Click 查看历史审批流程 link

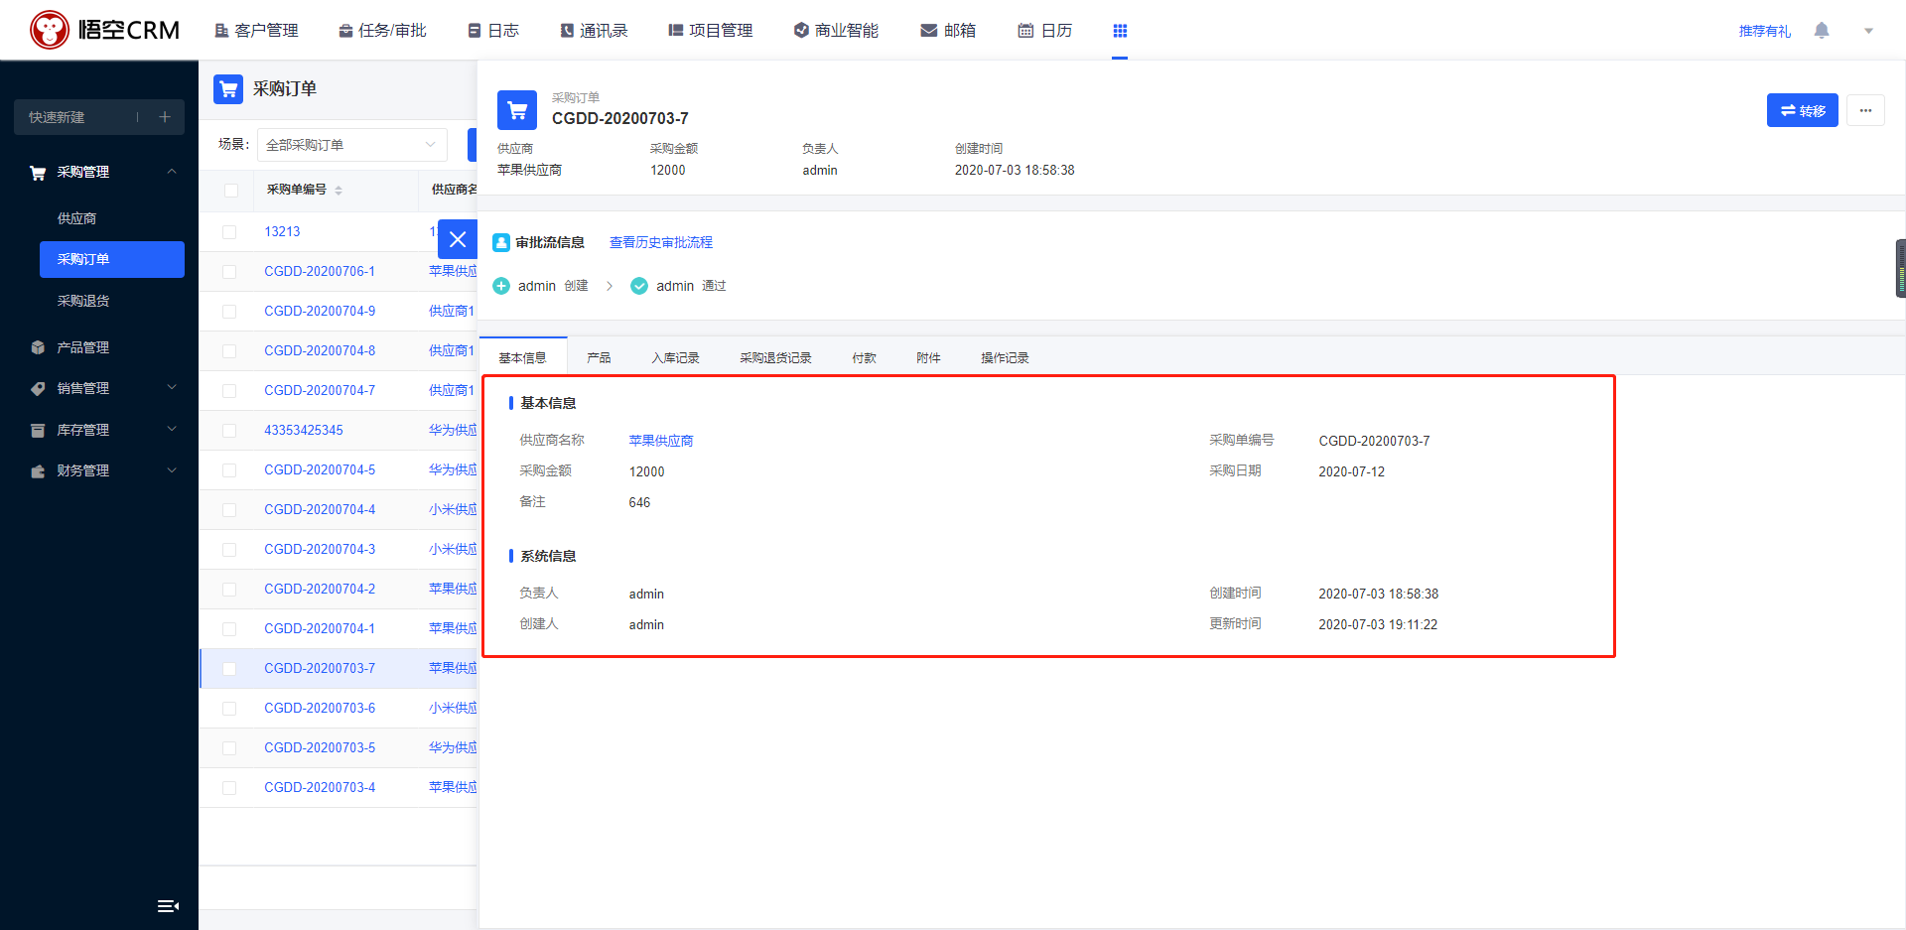pos(661,242)
